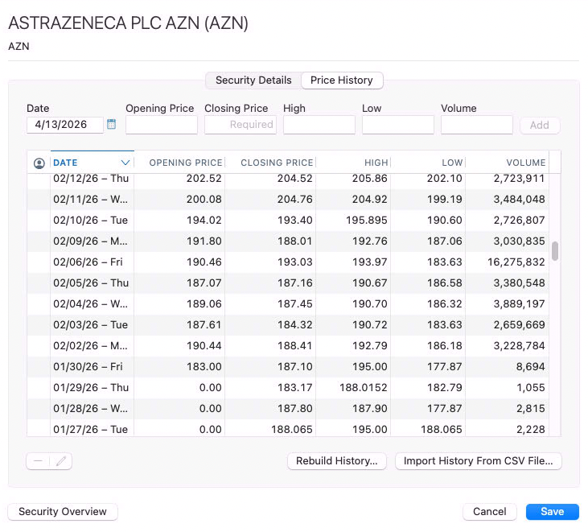Viewport: 588px width, 532px height.
Task: Click the pencil edit-entry button
Action: [61, 460]
